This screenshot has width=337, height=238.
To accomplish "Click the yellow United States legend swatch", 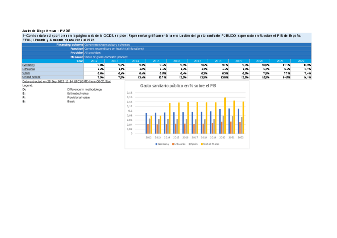I will coord(202,143).
